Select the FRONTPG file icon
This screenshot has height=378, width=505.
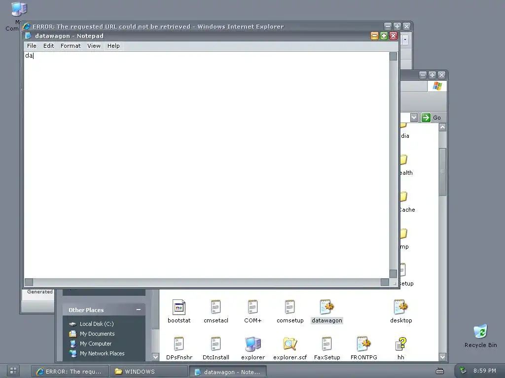click(x=364, y=348)
